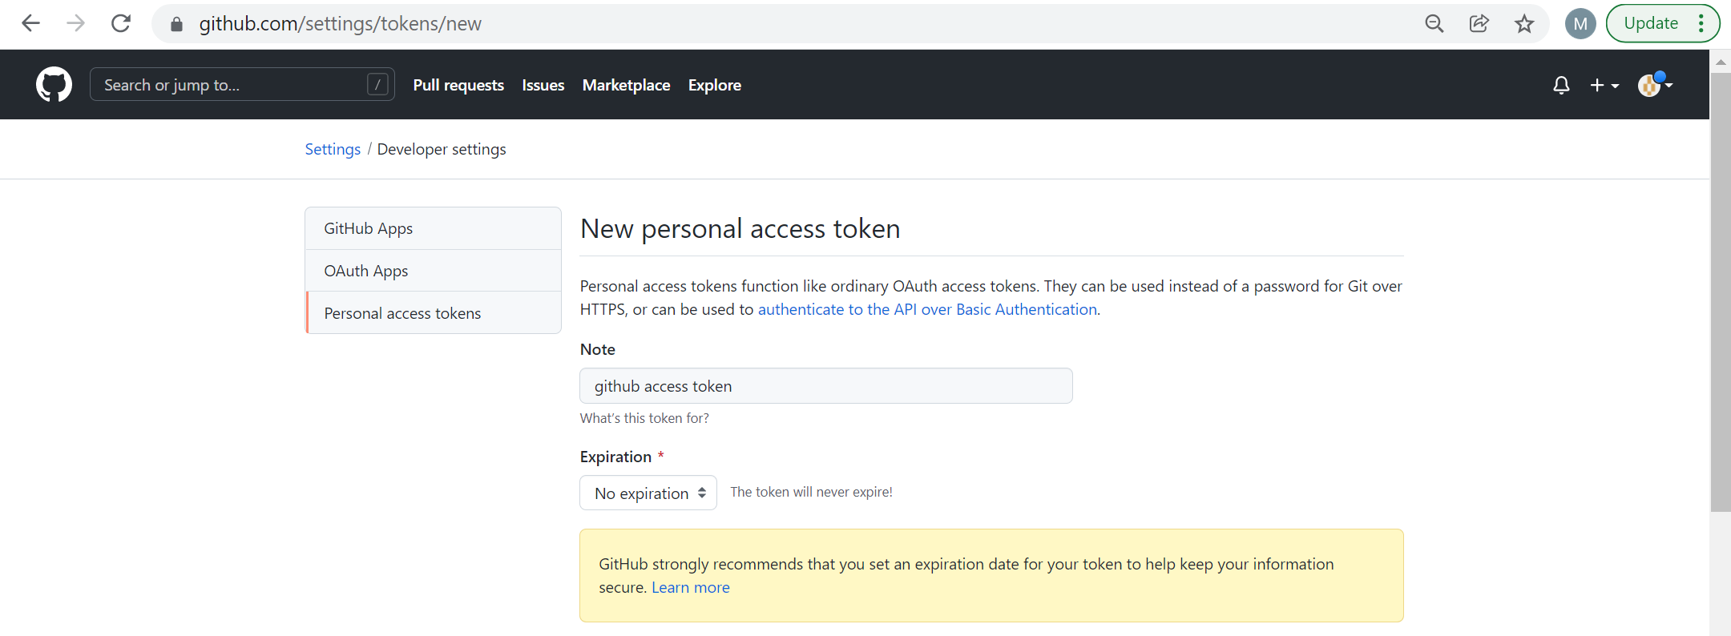The height and width of the screenshot is (636, 1731).
Task: Reload the page with the refresh icon
Action: (121, 23)
